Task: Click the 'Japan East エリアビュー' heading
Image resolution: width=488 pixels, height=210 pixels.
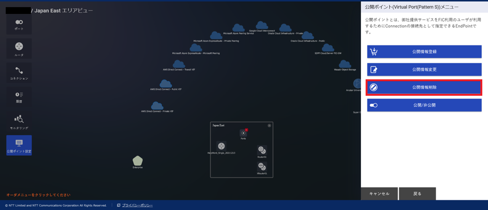Action: point(64,11)
